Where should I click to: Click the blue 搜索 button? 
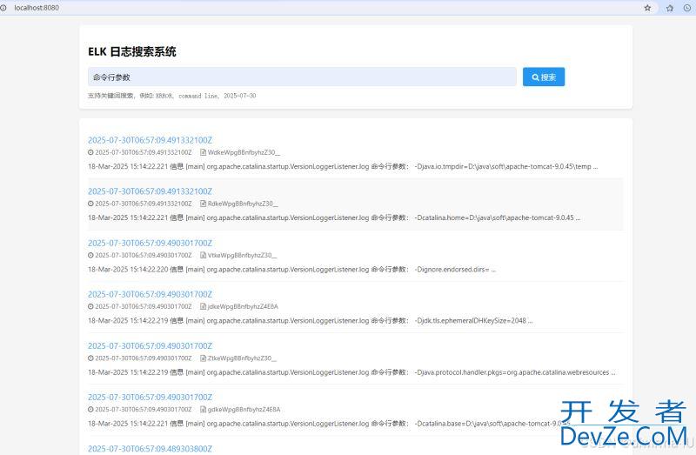(543, 77)
